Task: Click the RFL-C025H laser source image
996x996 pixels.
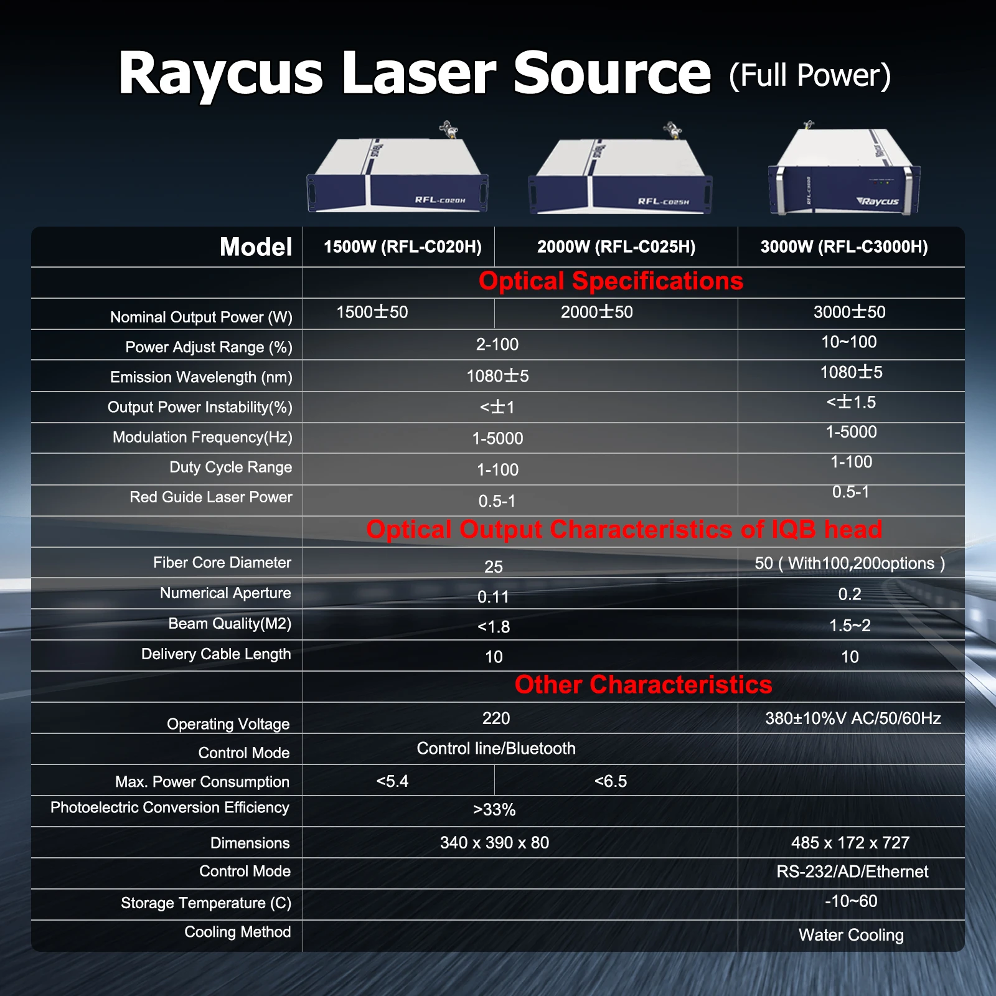Action: [620, 168]
